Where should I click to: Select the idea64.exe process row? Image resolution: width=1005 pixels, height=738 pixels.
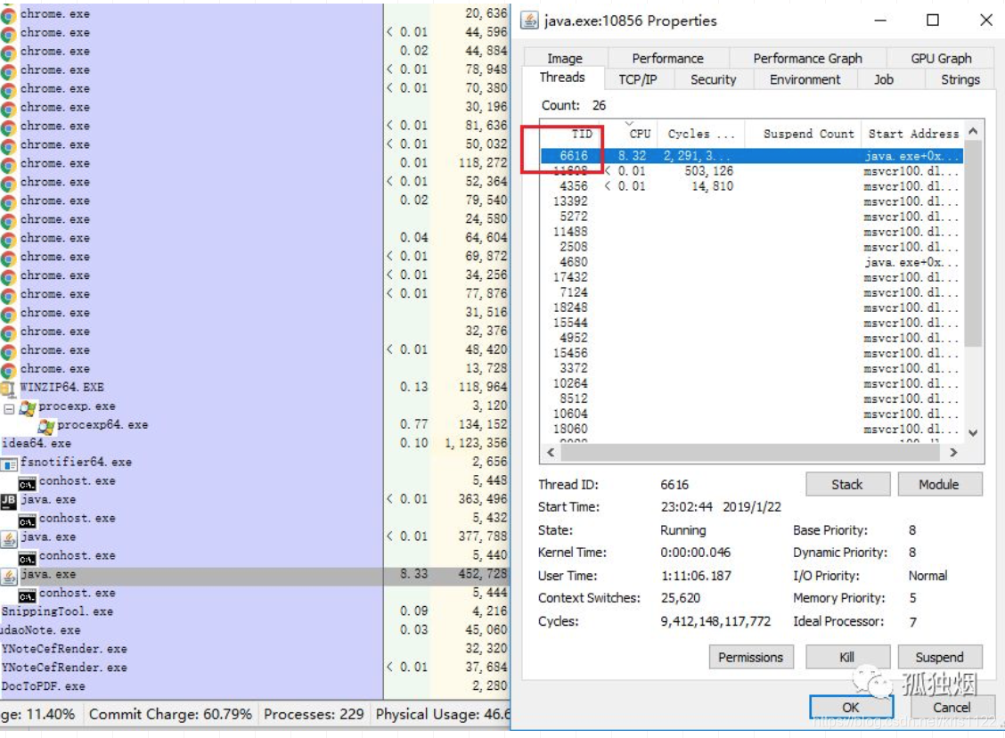click(x=255, y=444)
